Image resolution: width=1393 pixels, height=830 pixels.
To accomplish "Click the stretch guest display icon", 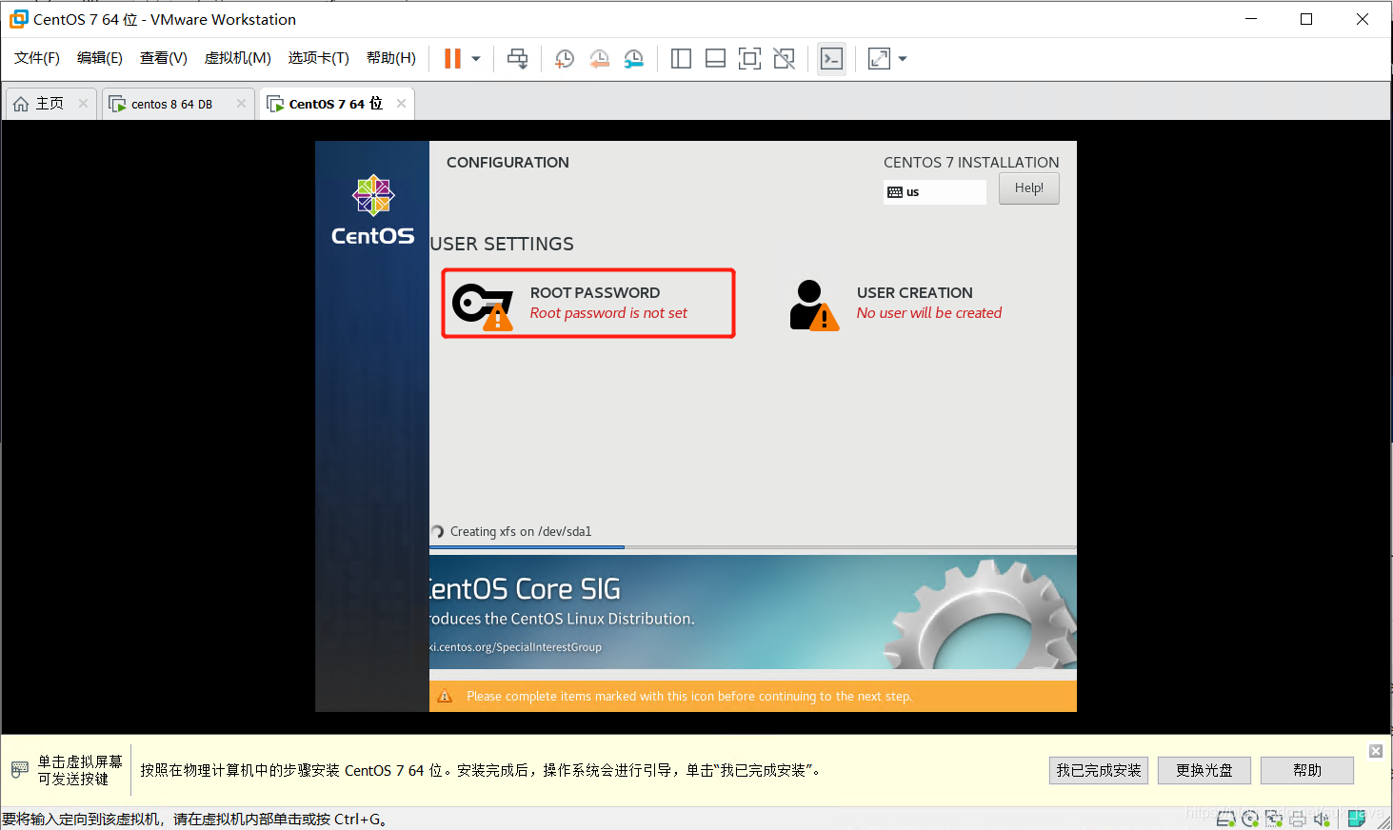I will tap(879, 59).
